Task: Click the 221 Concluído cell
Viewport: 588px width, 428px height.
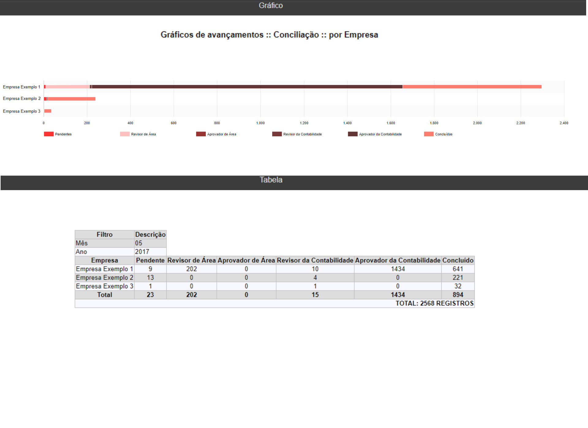Action: (x=458, y=278)
